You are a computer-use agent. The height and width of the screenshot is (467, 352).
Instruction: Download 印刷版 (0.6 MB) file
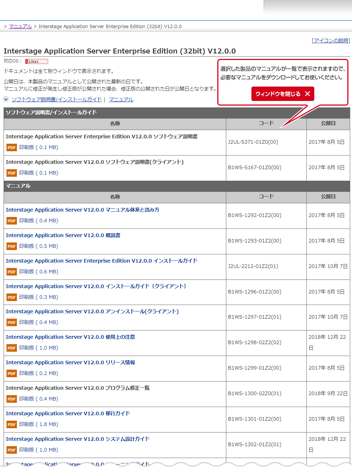pos(39,272)
